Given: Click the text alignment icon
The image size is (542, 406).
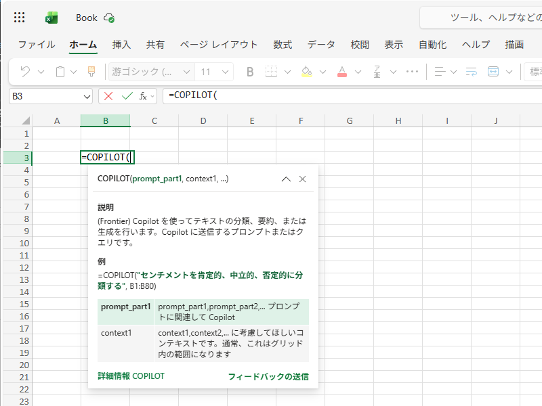Looking at the screenshot, I should pos(440,72).
